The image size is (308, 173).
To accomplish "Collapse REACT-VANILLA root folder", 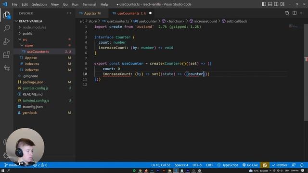I will [44, 21].
